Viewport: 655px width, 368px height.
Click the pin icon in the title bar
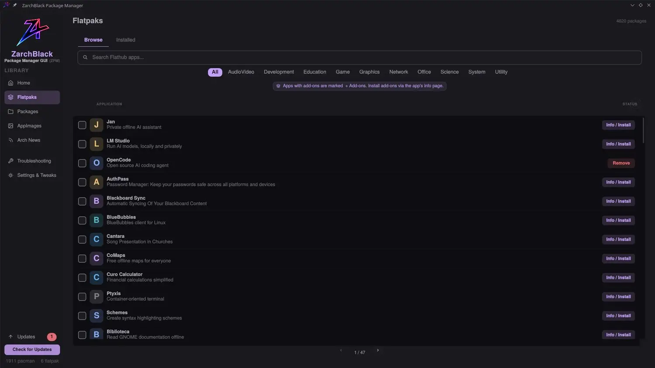coord(15,5)
